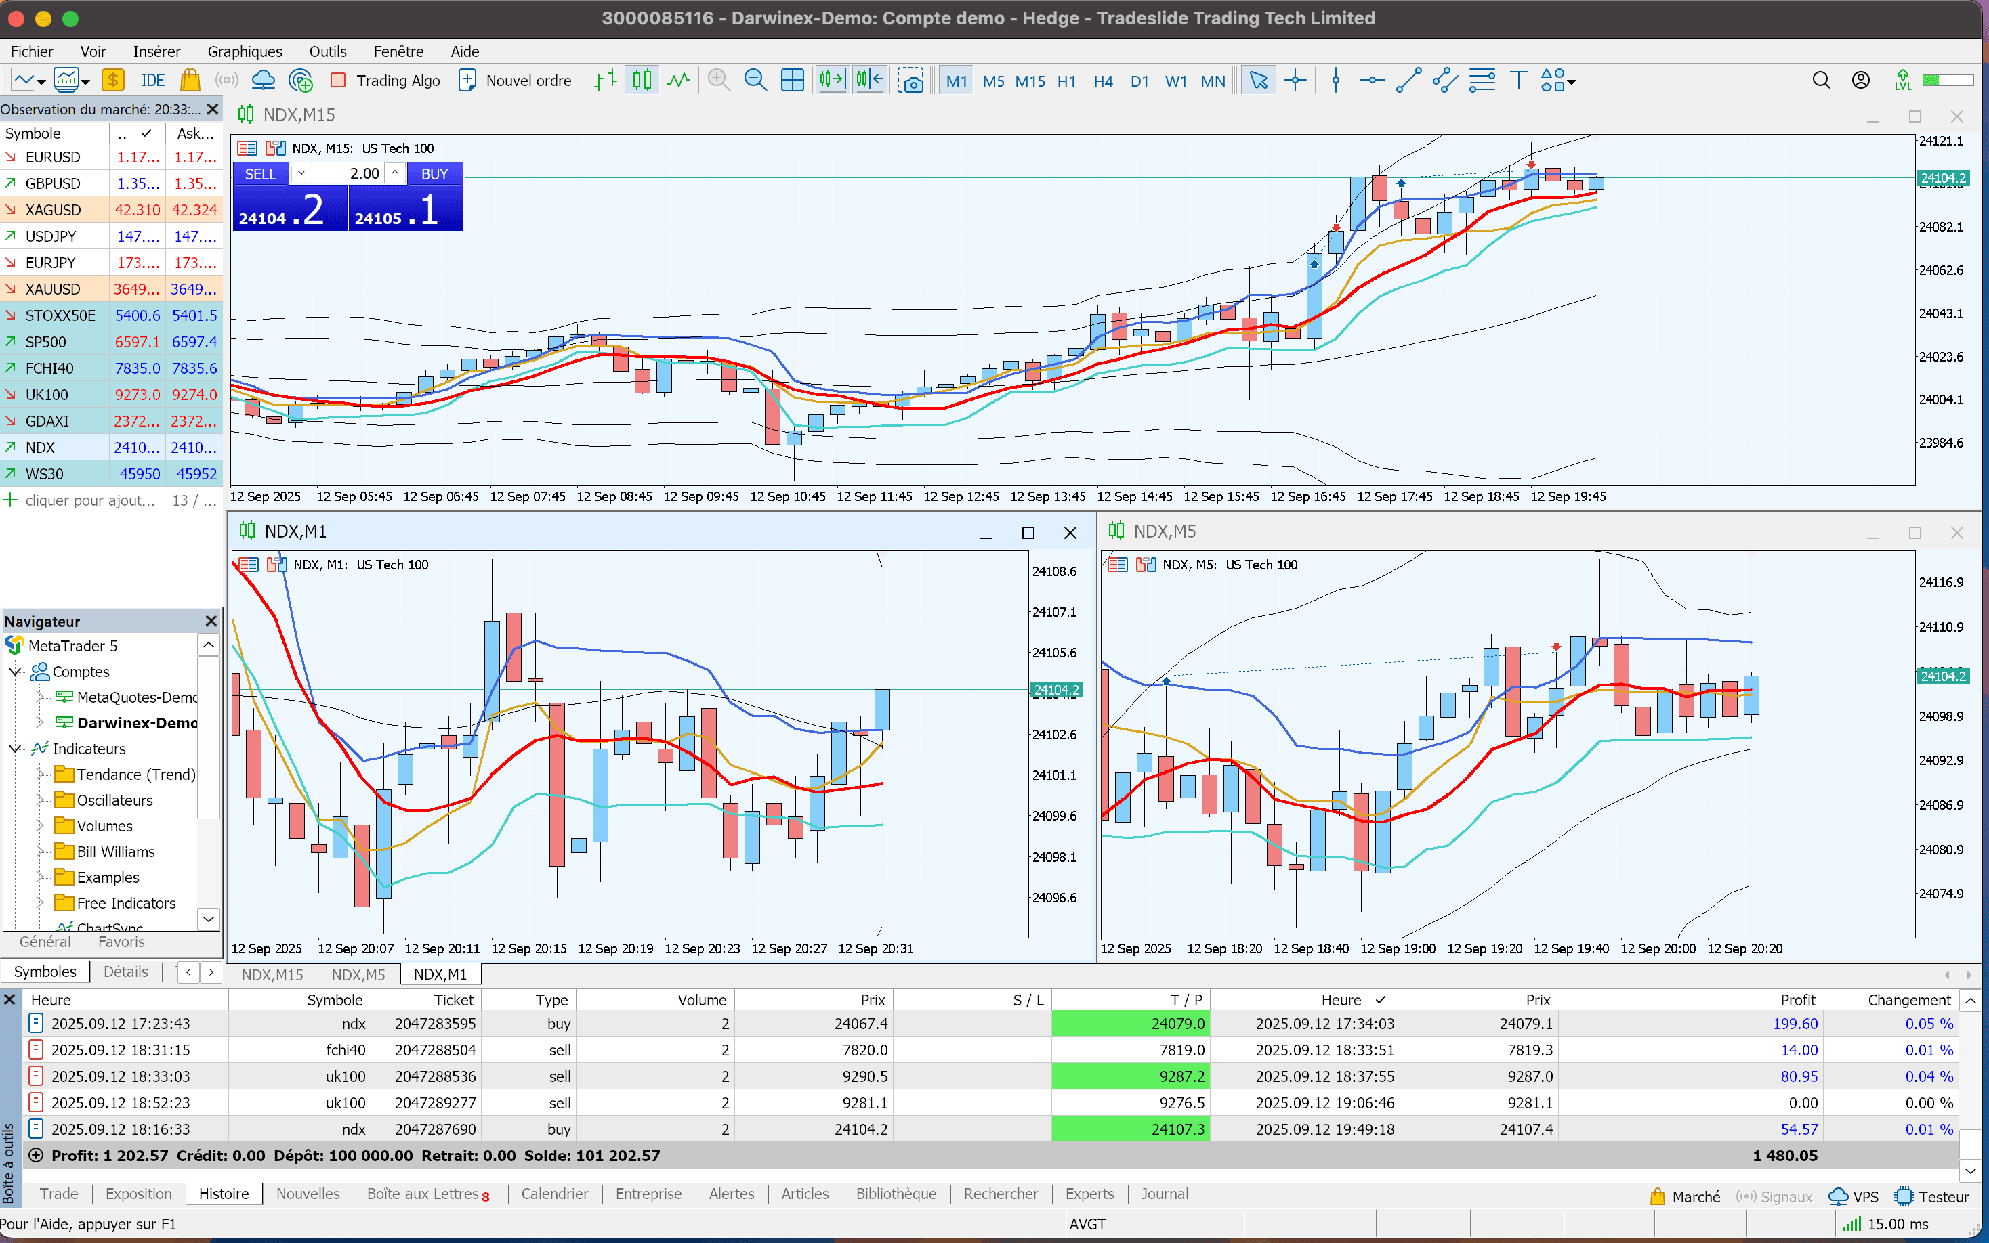The height and width of the screenshot is (1243, 1989).
Task: Click the tile windows grid icon
Action: [792, 81]
